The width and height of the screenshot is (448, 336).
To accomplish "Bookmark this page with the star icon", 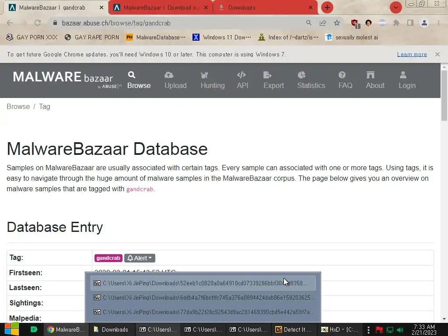I will point(337,23).
